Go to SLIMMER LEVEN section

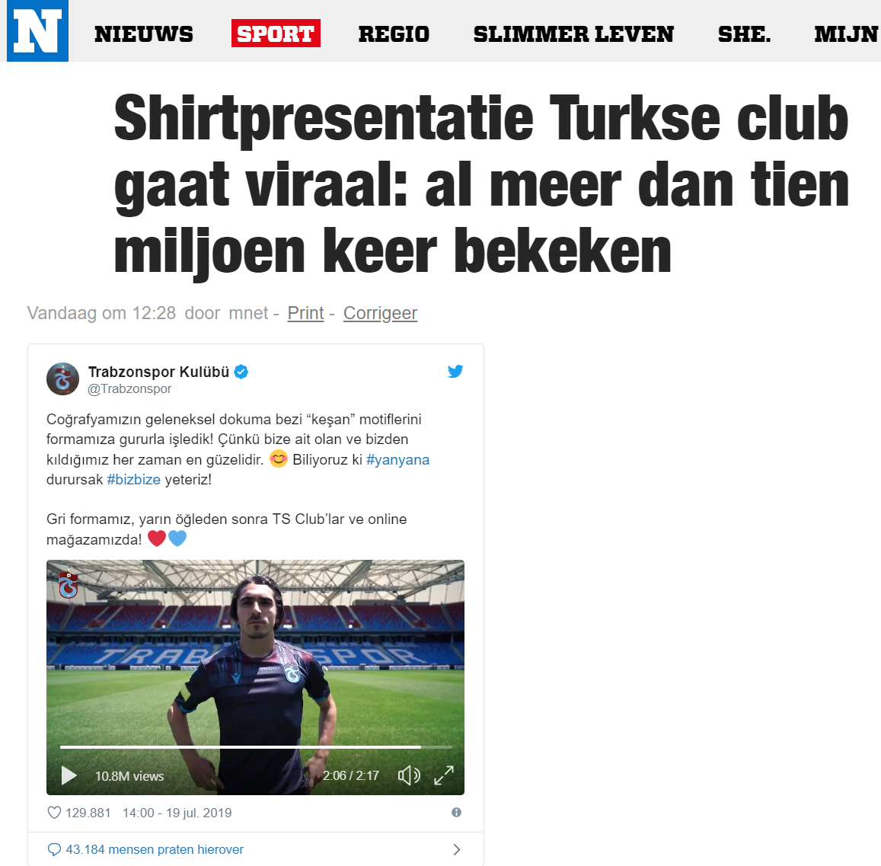coord(573,34)
